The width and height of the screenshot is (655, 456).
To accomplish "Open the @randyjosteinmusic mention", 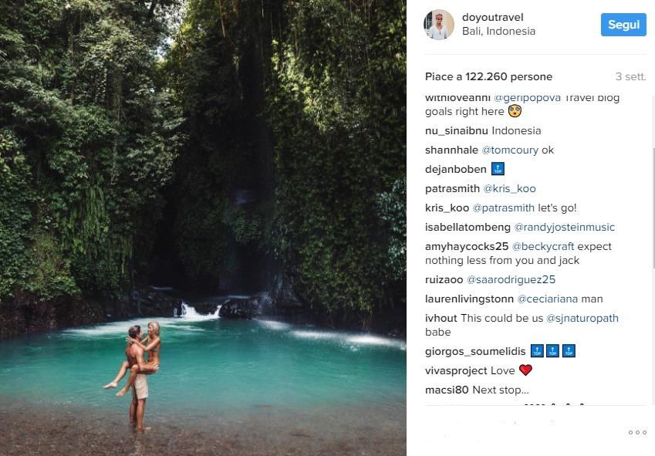I will pos(564,228).
